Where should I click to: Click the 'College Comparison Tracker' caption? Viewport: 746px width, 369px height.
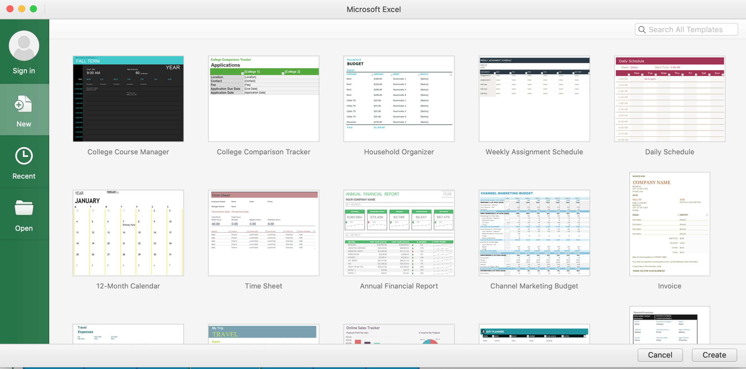[x=264, y=152]
